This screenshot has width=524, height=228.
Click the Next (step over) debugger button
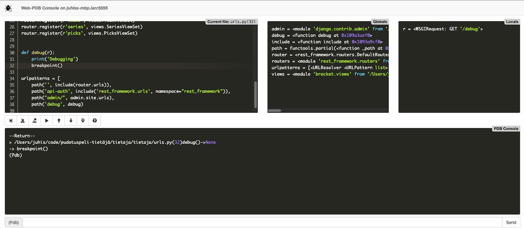pos(10,120)
